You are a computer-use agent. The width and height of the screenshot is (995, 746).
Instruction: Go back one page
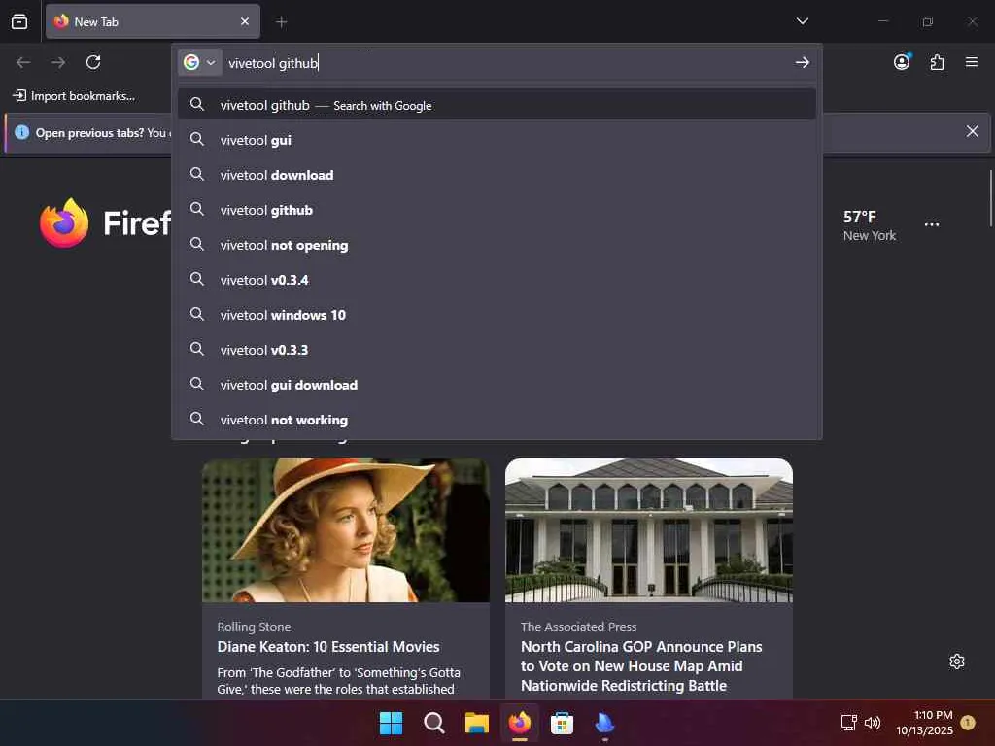(x=23, y=62)
